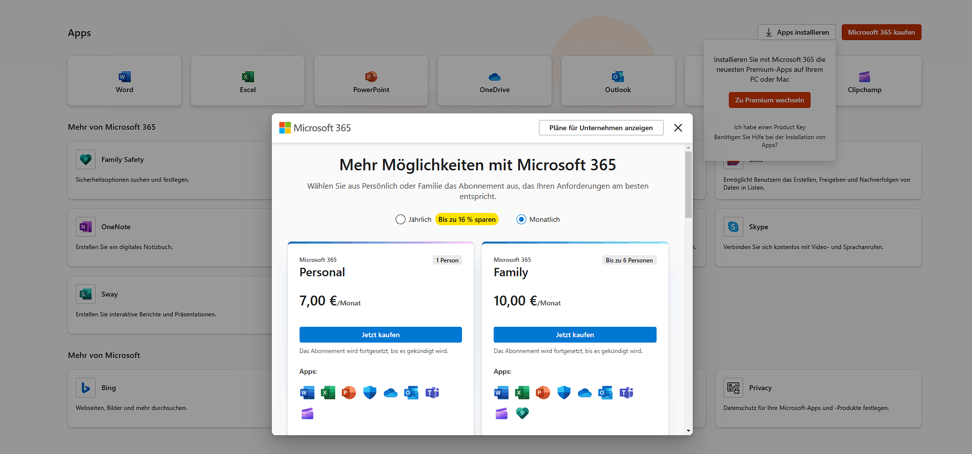Click the Defender shield icon in Family plan
This screenshot has height=454, width=972.
[x=563, y=393]
